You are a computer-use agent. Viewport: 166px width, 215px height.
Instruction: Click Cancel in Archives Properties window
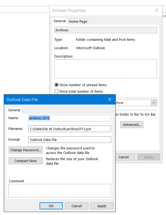pyautogui.click(x=123, y=157)
